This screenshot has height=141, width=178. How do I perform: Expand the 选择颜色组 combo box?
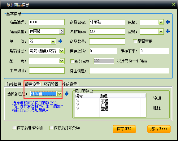pos(59,94)
